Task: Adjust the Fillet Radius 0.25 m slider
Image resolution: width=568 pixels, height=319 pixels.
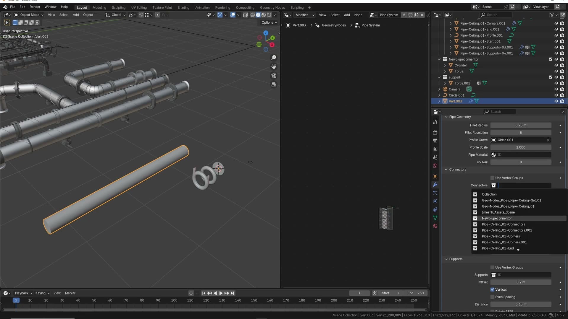Action: click(x=521, y=125)
